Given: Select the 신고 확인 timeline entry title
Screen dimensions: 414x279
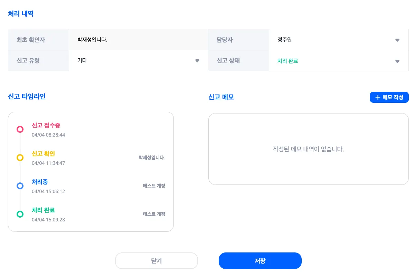Looking at the screenshot, I should pyautogui.click(x=43, y=153).
